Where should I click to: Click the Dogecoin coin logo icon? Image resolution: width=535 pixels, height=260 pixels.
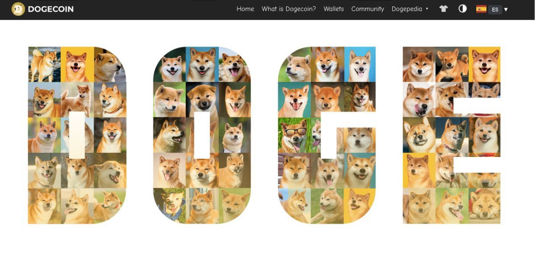[18, 9]
